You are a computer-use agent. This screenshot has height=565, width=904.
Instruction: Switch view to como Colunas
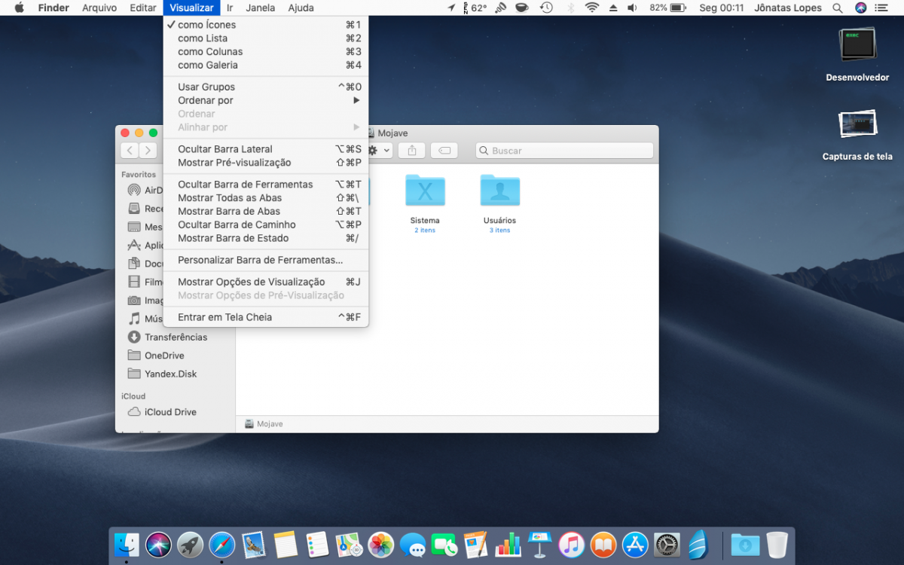(x=266, y=52)
